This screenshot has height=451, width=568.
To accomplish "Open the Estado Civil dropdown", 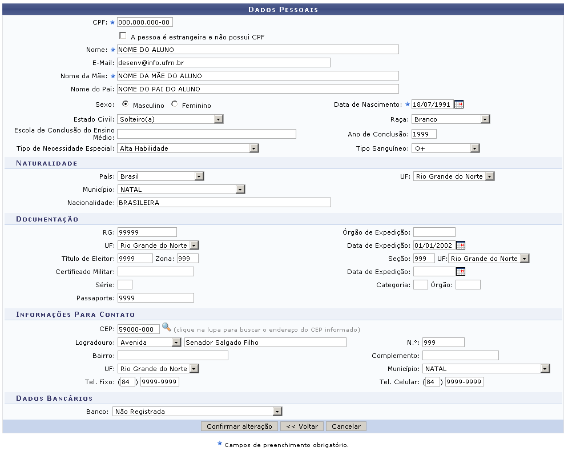I will 170,119.
